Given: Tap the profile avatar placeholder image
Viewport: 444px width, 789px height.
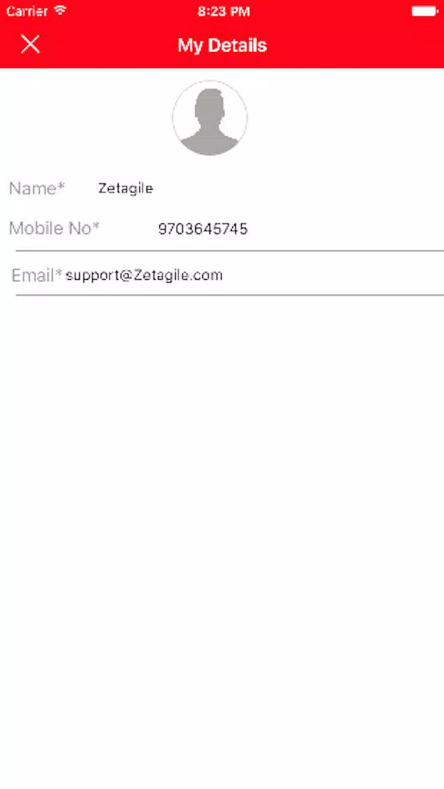Looking at the screenshot, I should click(210, 118).
